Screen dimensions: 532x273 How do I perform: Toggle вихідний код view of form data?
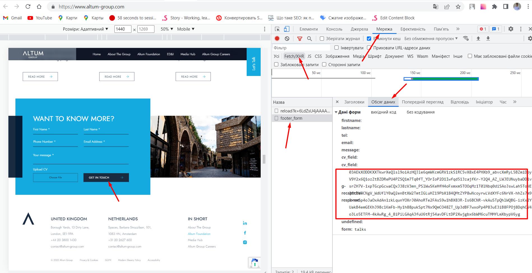pyautogui.click(x=383, y=112)
